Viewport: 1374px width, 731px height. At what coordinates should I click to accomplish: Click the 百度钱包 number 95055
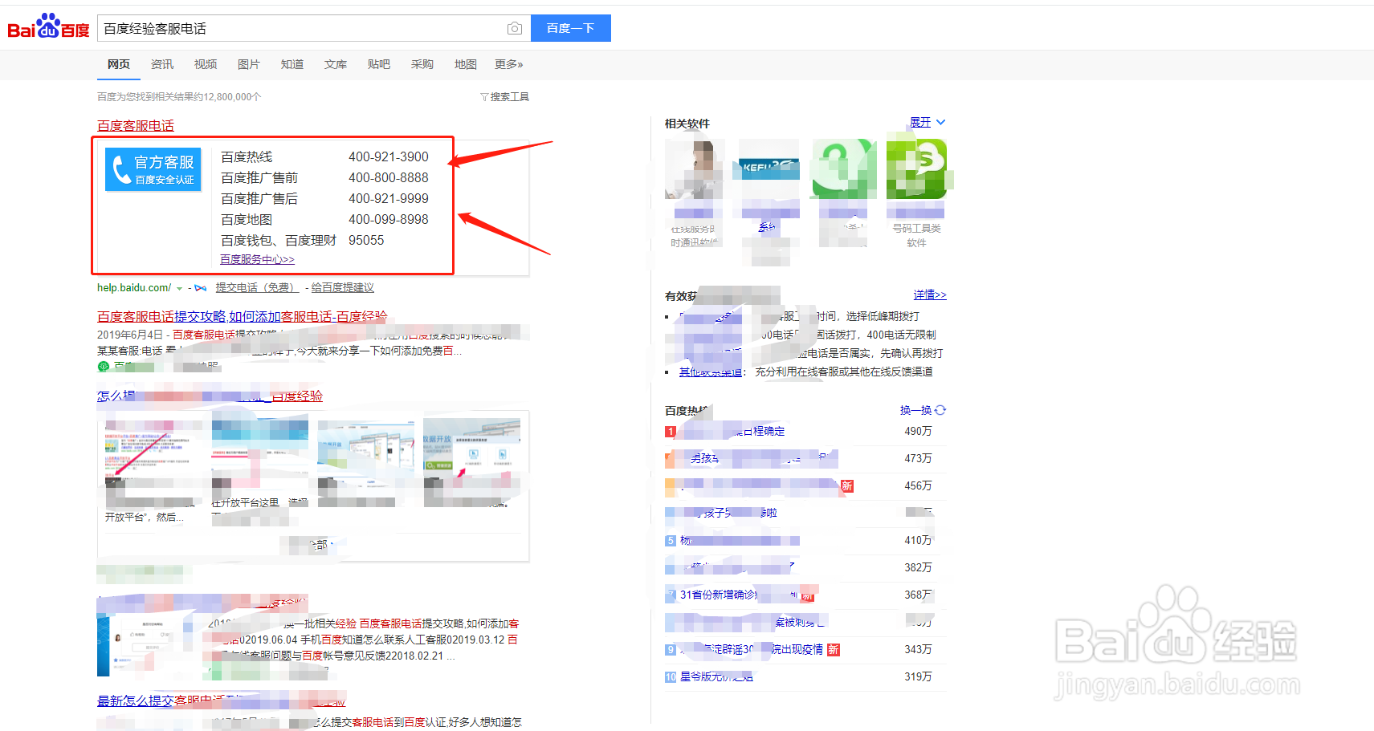tap(366, 240)
